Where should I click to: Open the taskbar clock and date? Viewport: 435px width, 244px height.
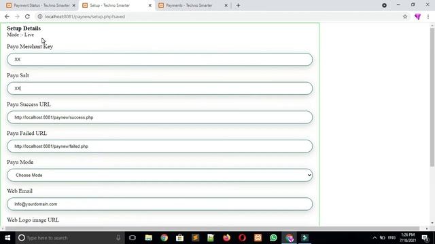click(408, 238)
